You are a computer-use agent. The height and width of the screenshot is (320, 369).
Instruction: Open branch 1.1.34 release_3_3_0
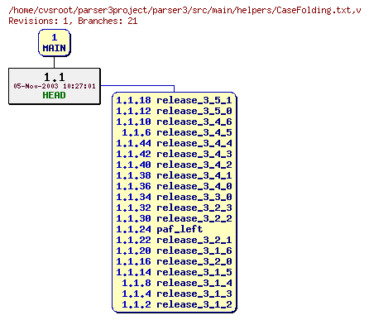coord(174,197)
